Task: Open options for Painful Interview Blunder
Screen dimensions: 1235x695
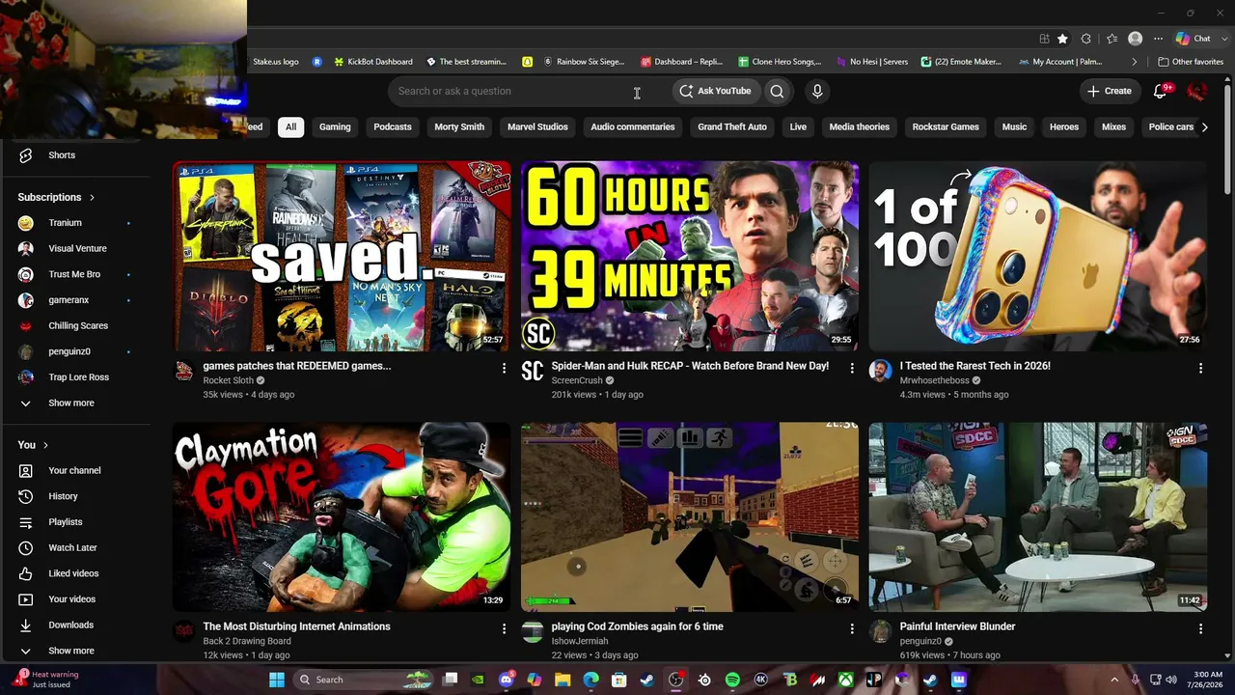Action: [x=1200, y=628]
